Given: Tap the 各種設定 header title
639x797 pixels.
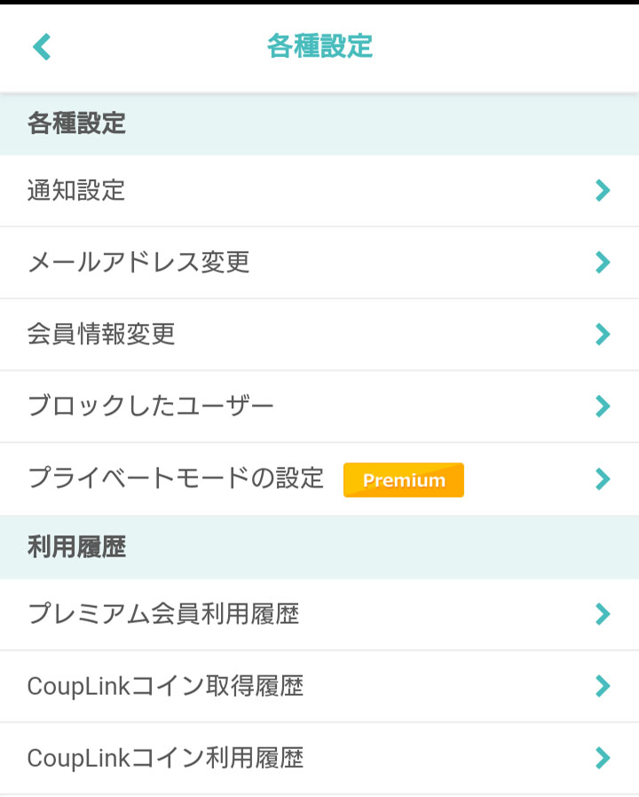Looking at the screenshot, I should [319, 46].
